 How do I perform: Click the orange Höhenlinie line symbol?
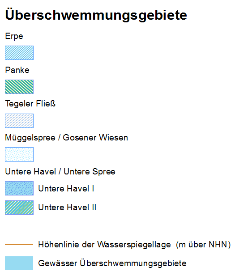click(x=19, y=244)
